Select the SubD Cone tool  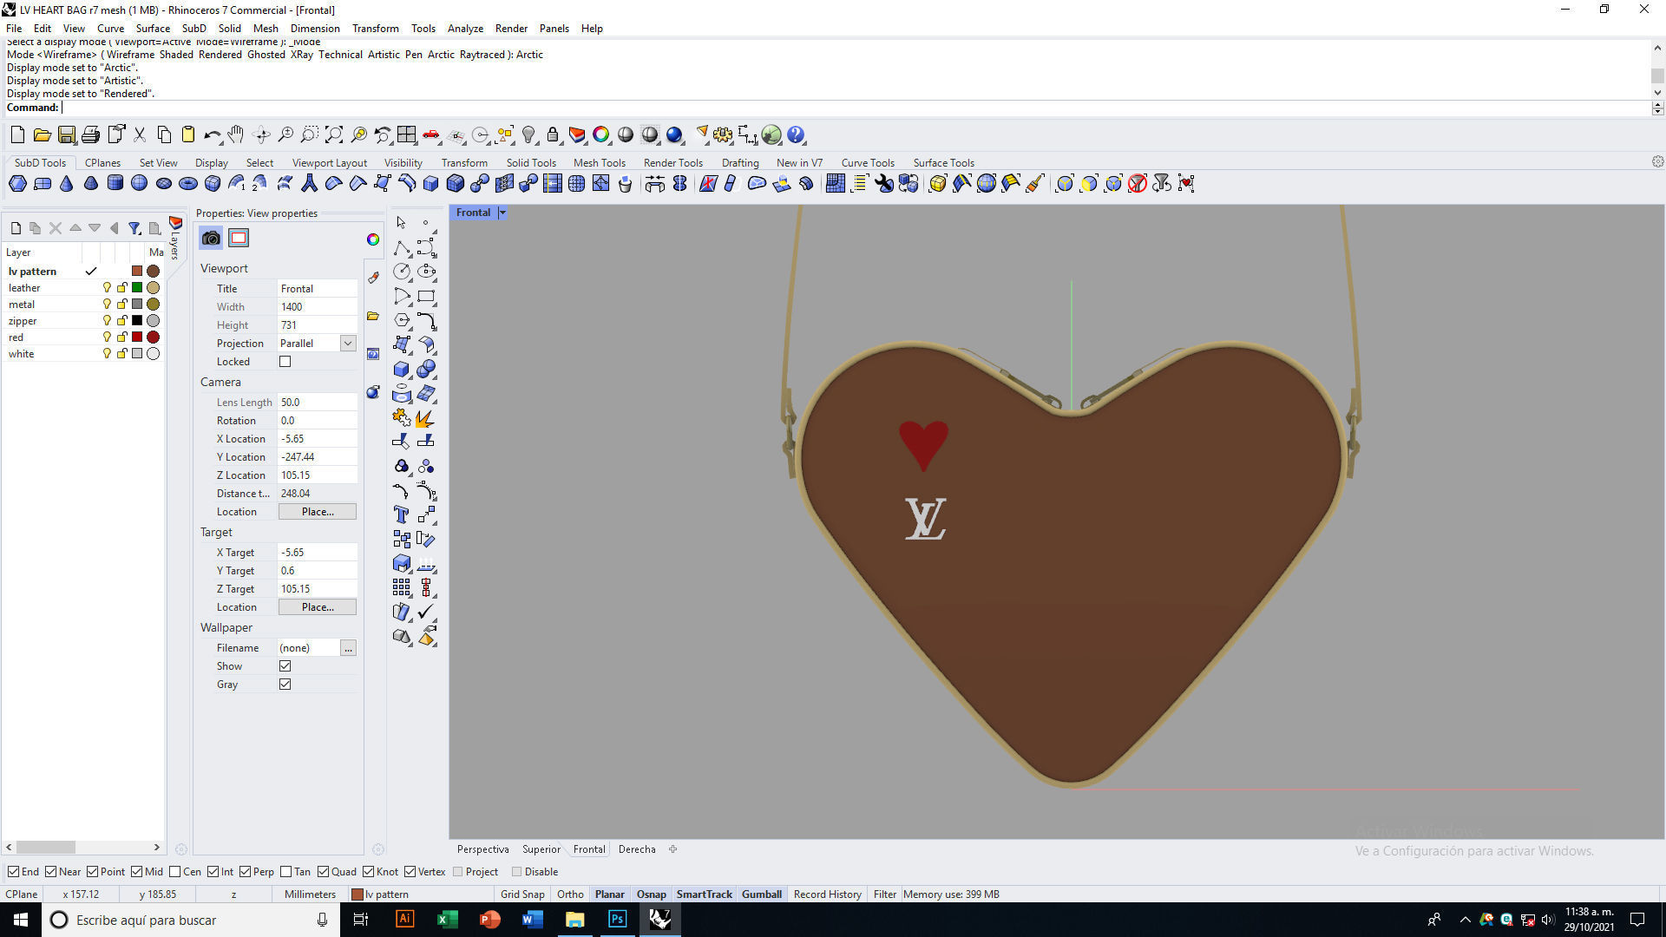pos(66,183)
